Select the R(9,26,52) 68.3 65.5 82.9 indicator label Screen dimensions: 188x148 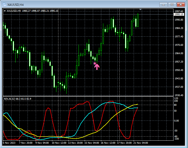click(18, 99)
